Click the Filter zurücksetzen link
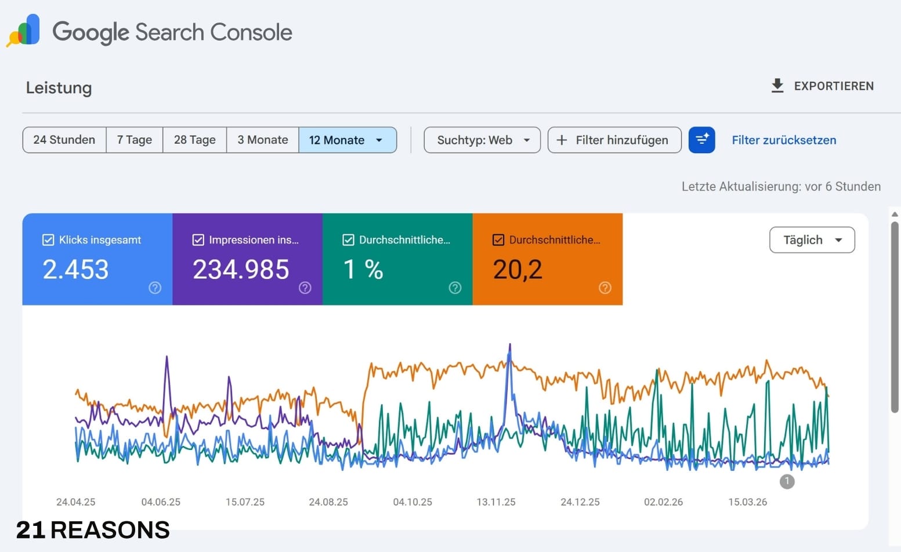The width and height of the screenshot is (901, 552). [x=784, y=140]
